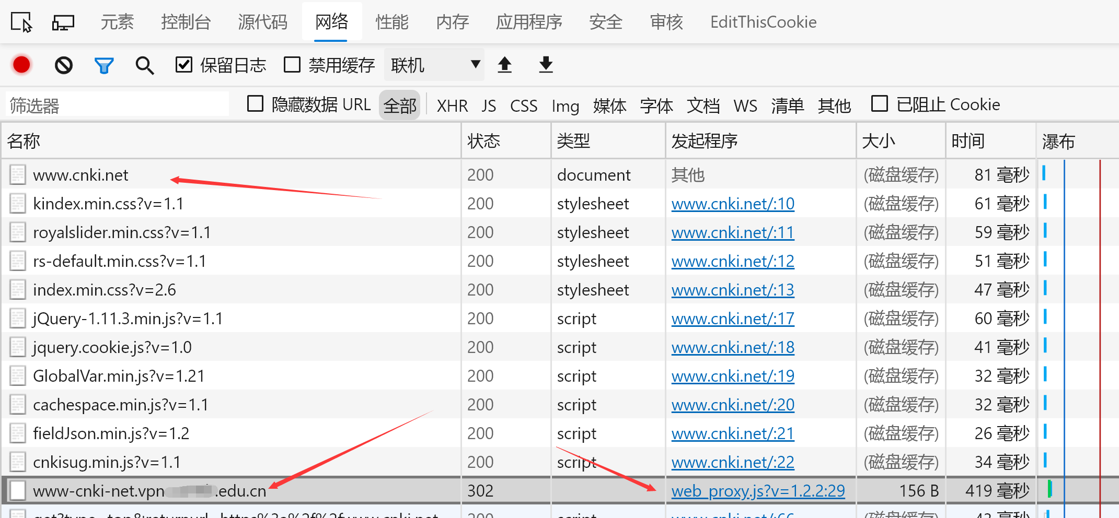Uncheck the 保留日志 checkbox
Viewport: 1119px width, 518px height.
pos(183,65)
